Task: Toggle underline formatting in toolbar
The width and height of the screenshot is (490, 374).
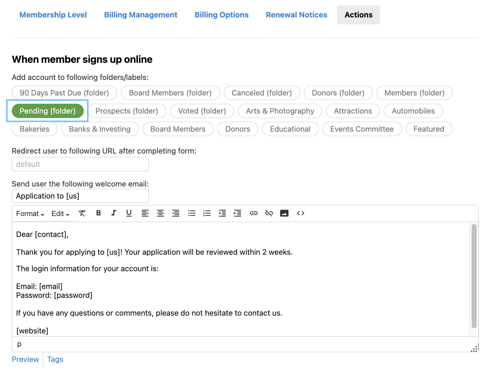Action: tap(129, 213)
